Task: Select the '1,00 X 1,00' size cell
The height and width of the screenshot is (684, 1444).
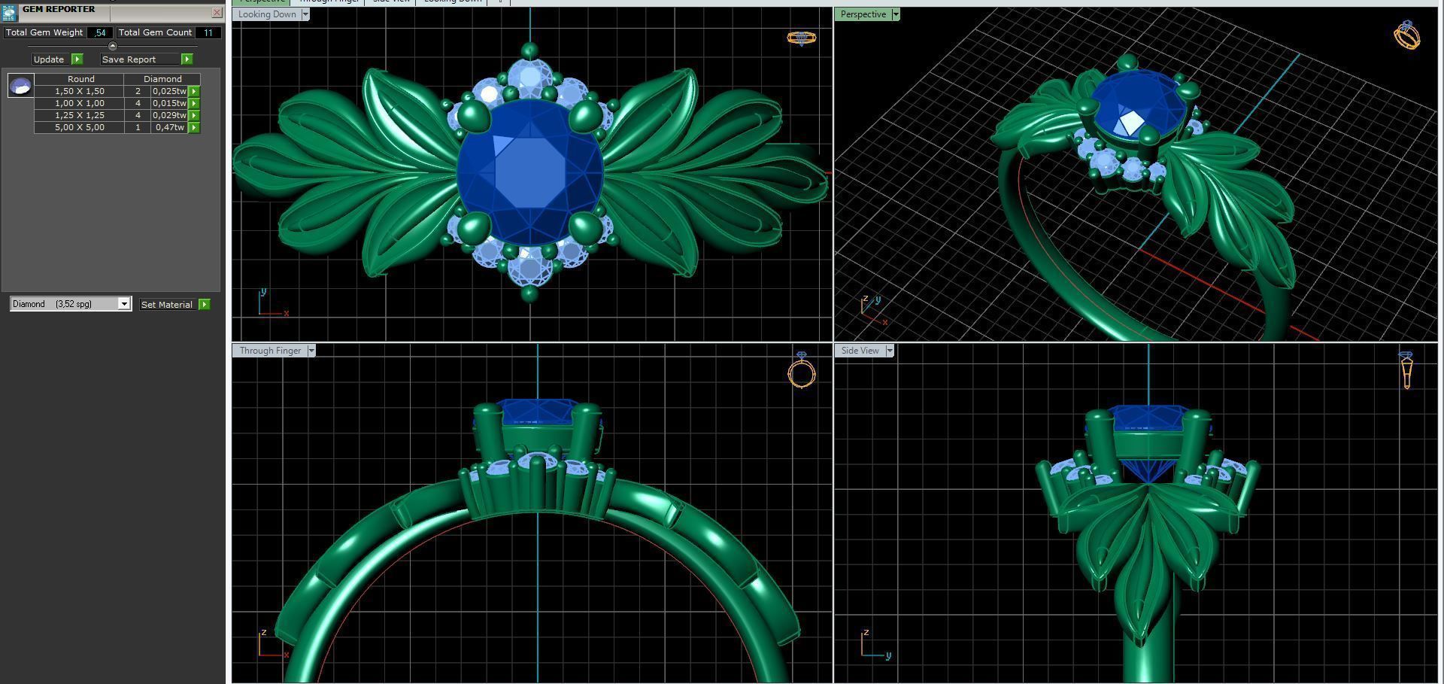Action: point(80,103)
